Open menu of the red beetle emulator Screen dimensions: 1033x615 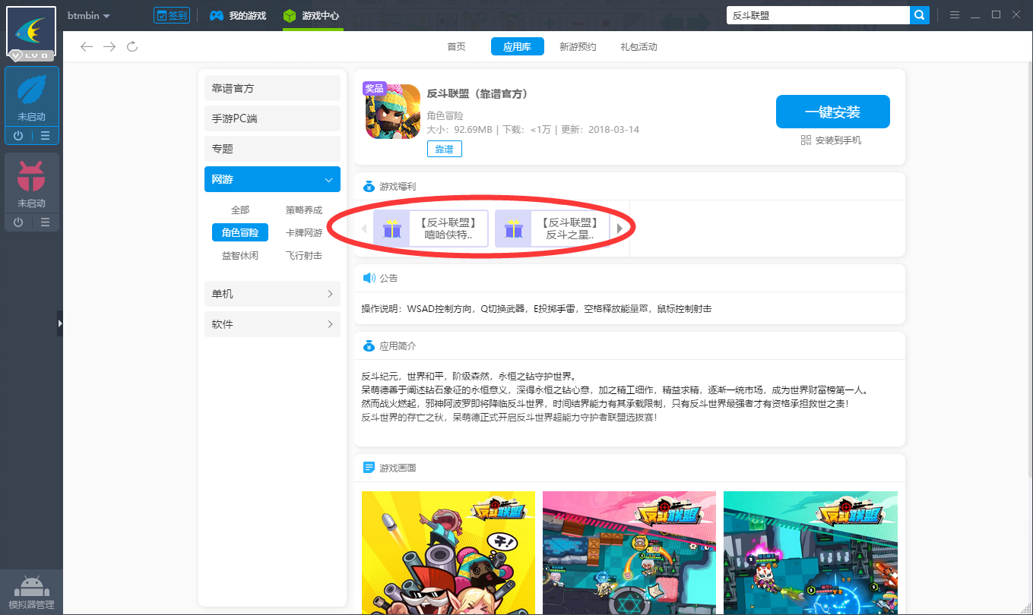[x=46, y=222]
